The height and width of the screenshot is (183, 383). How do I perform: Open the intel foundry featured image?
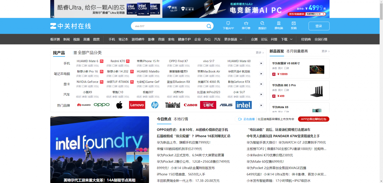[x=100, y=150]
